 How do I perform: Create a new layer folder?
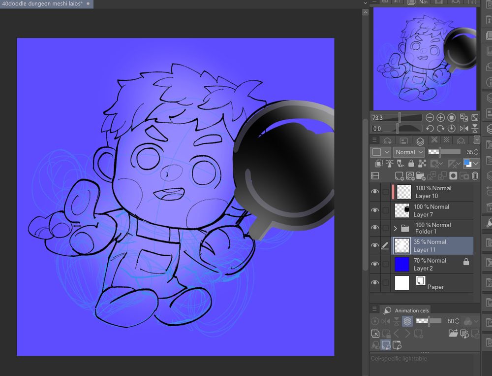[x=421, y=176]
